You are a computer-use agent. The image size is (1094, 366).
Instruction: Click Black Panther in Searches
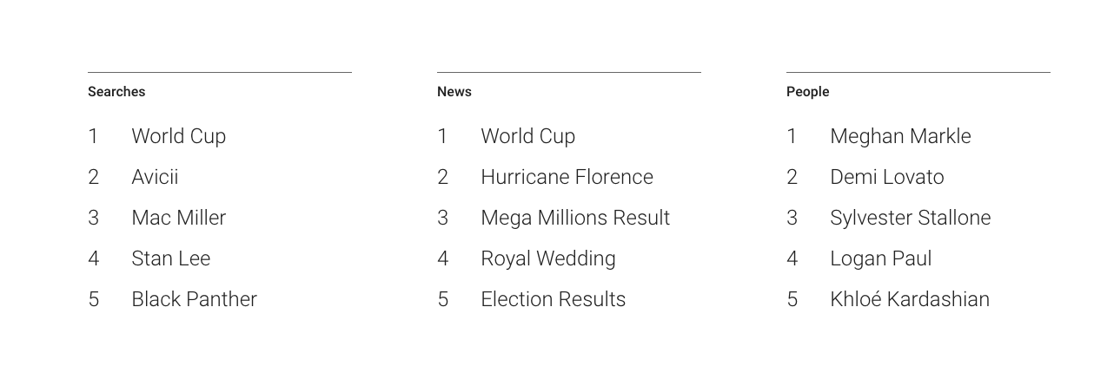coord(194,299)
